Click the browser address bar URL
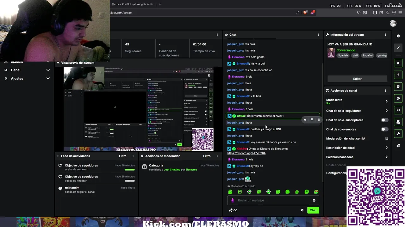 tap(121, 13)
